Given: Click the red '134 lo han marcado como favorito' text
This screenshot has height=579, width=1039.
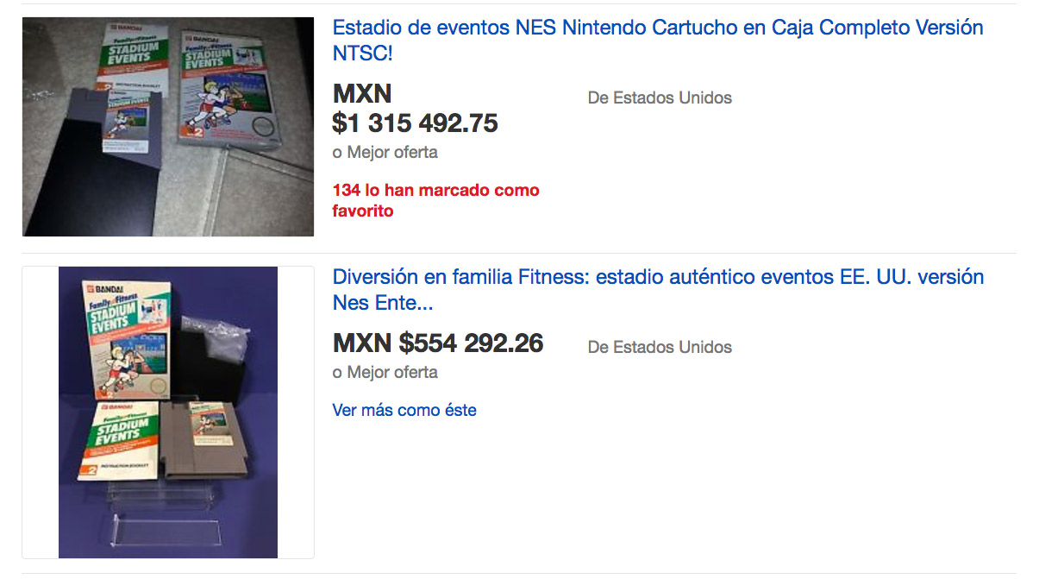Looking at the screenshot, I should point(436,200).
